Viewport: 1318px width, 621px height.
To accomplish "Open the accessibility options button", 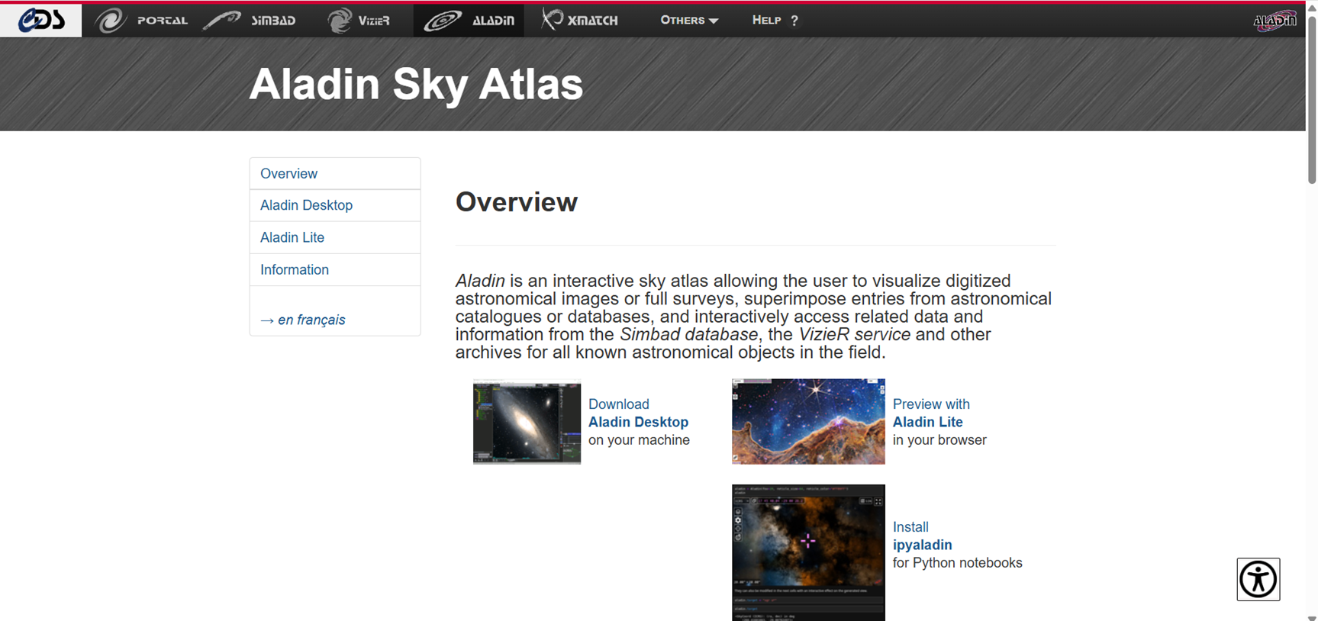I will point(1258,579).
